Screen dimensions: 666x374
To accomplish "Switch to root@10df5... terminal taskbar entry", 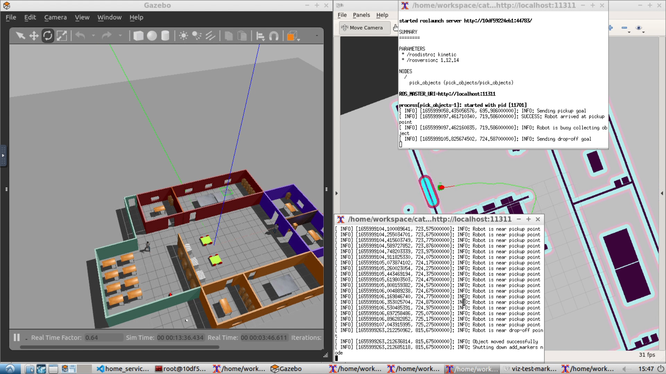I will [x=180, y=369].
